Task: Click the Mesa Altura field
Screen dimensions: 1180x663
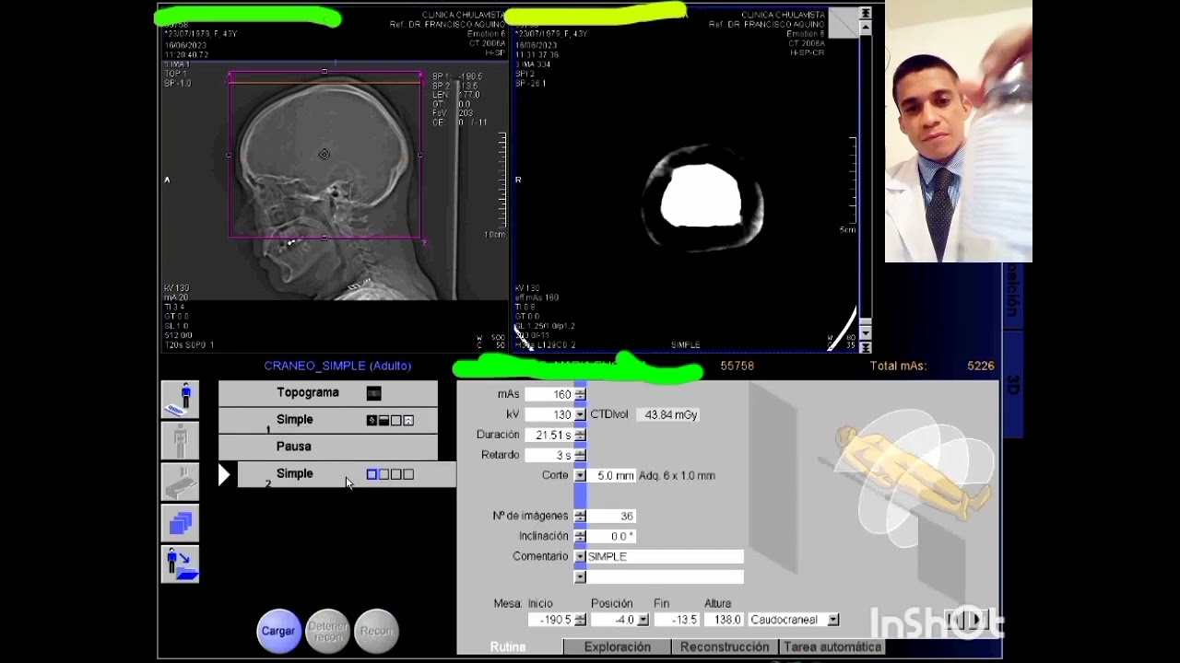Action: click(723, 620)
